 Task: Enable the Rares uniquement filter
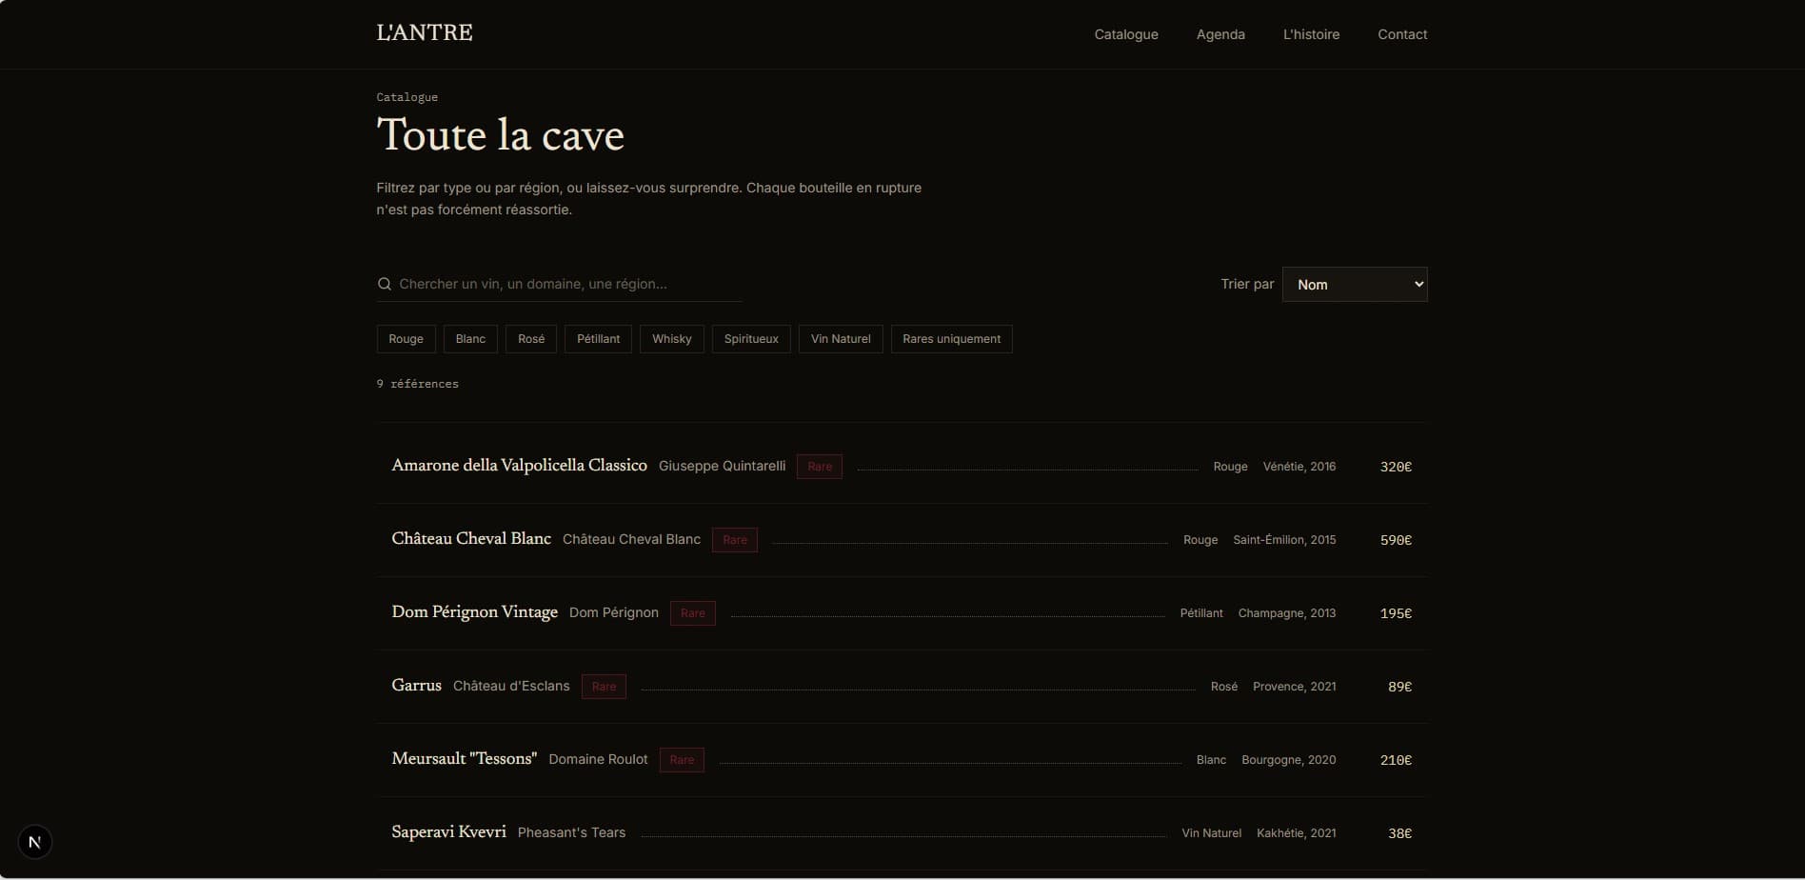[x=951, y=339]
